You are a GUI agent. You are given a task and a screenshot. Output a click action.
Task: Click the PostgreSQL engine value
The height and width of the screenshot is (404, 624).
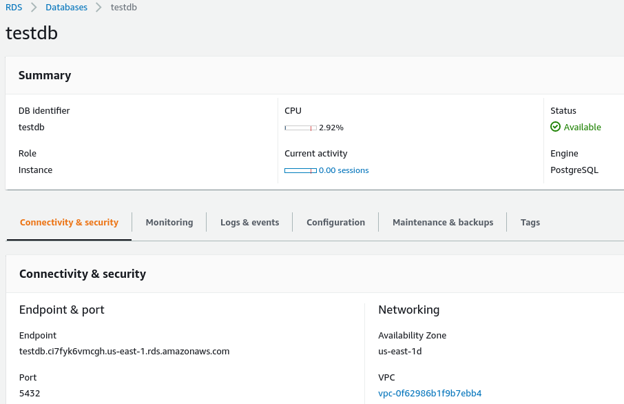coord(574,170)
